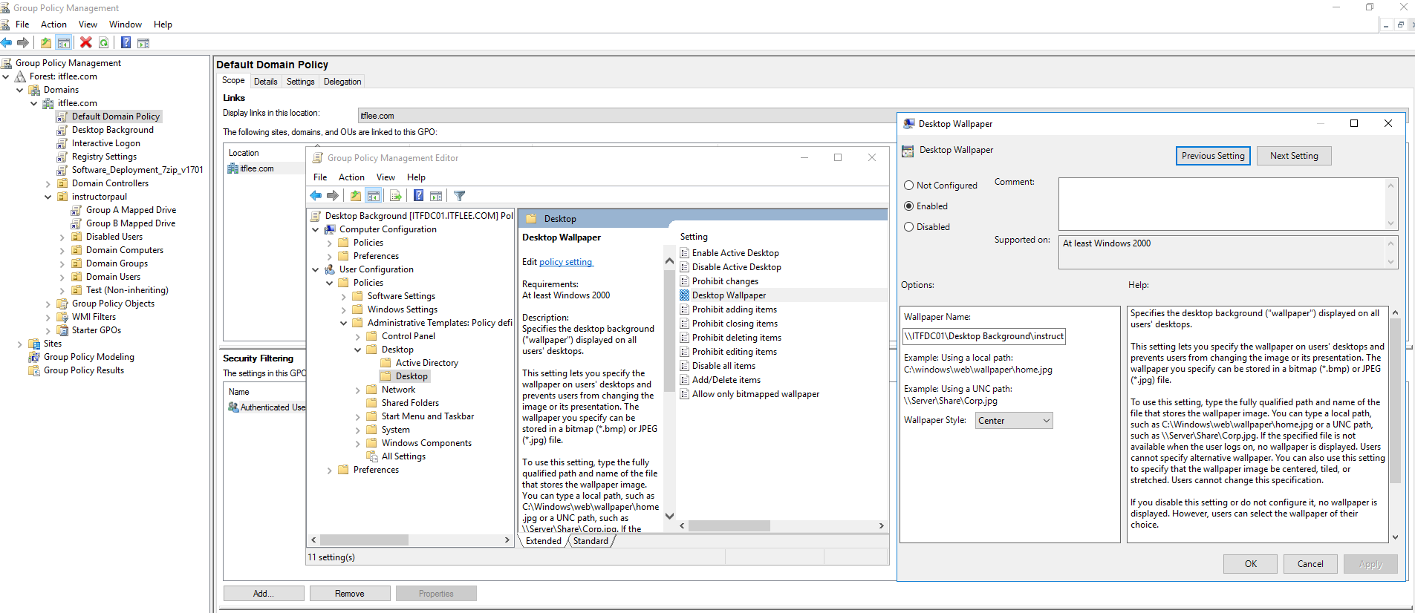1415x613 pixels.
Task: Select Prohibit changes setting in list
Action: click(725, 281)
